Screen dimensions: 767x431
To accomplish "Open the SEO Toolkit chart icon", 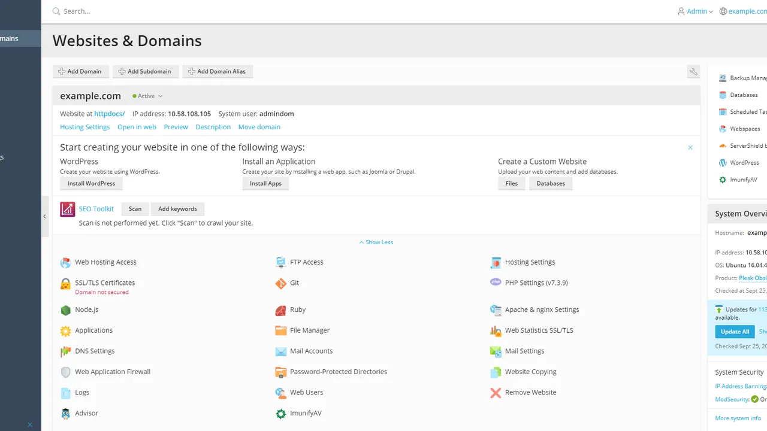I will (68, 210).
